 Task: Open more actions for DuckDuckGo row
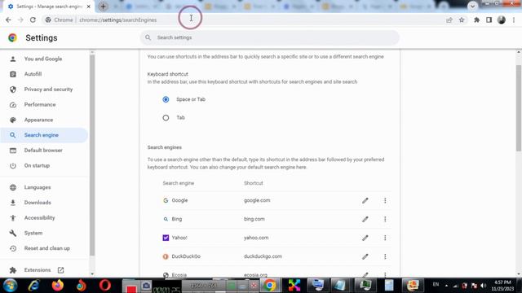pos(385,256)
